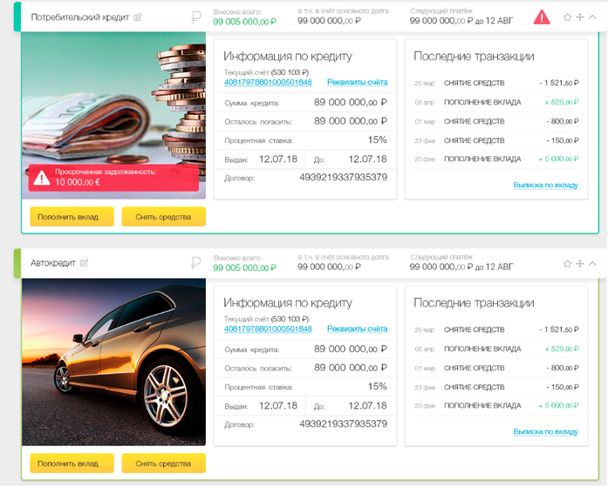Edit the Потребительский кредит name pencil icon
The height and width of the screenshot is (487, 608).
(x=138, y=17)
